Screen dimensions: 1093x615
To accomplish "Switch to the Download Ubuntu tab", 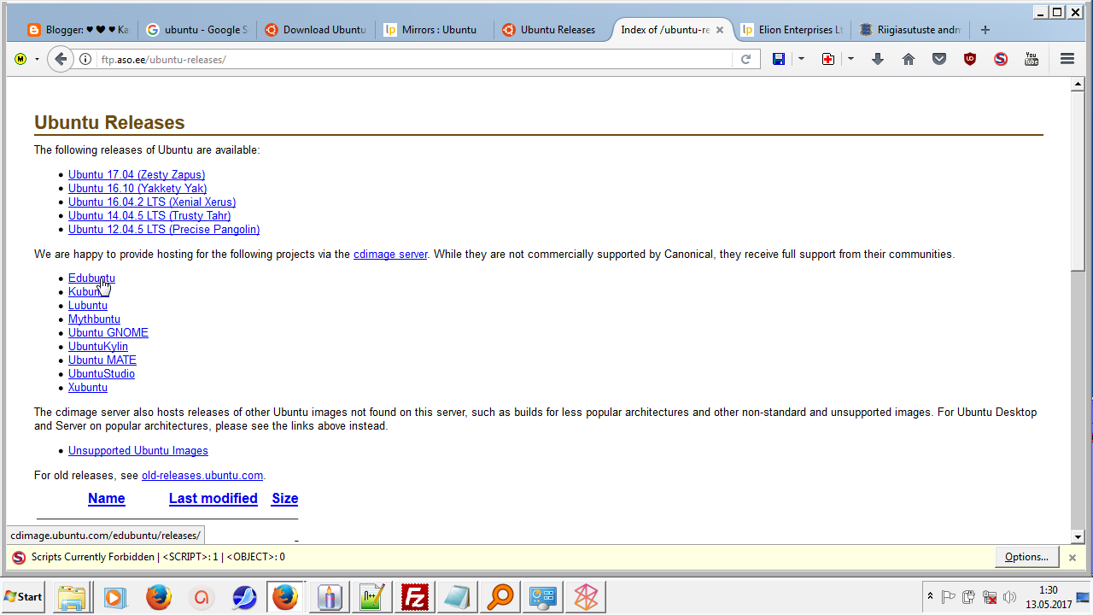I will [x=315, y=30].
